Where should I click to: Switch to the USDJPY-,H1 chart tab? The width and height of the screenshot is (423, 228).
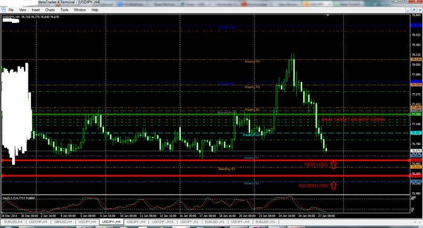[189, 222]
